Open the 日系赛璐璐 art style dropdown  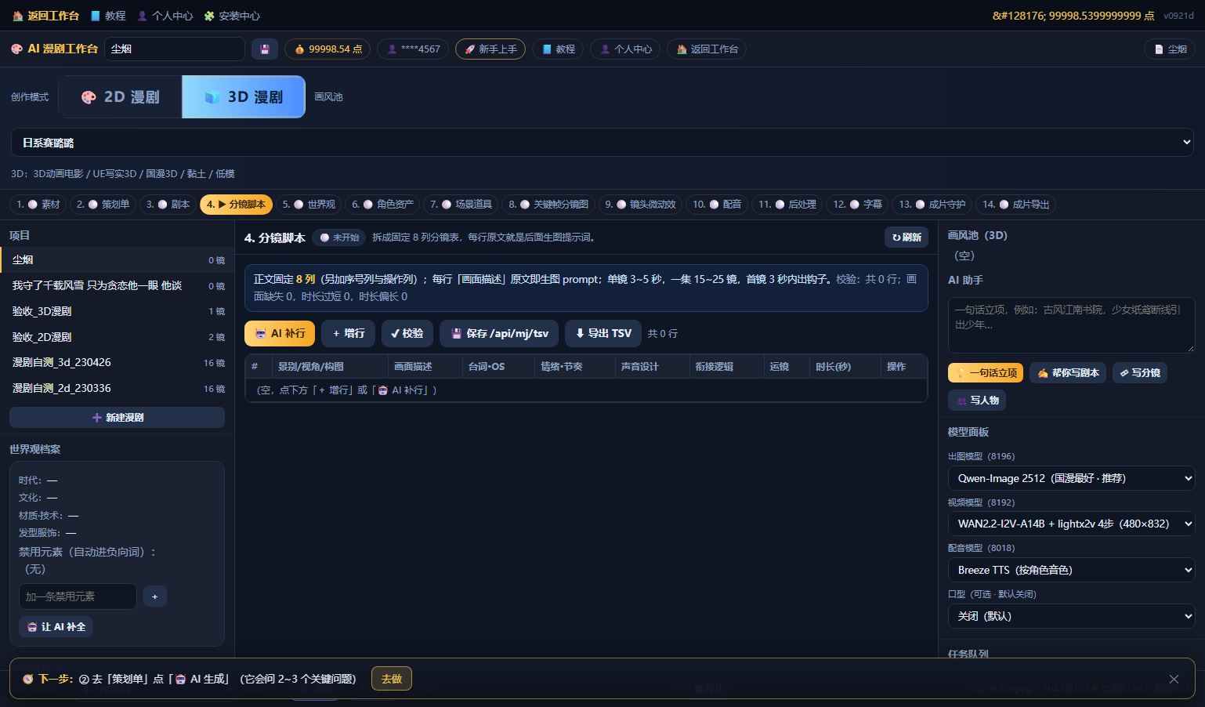click(x=602, y=143)
